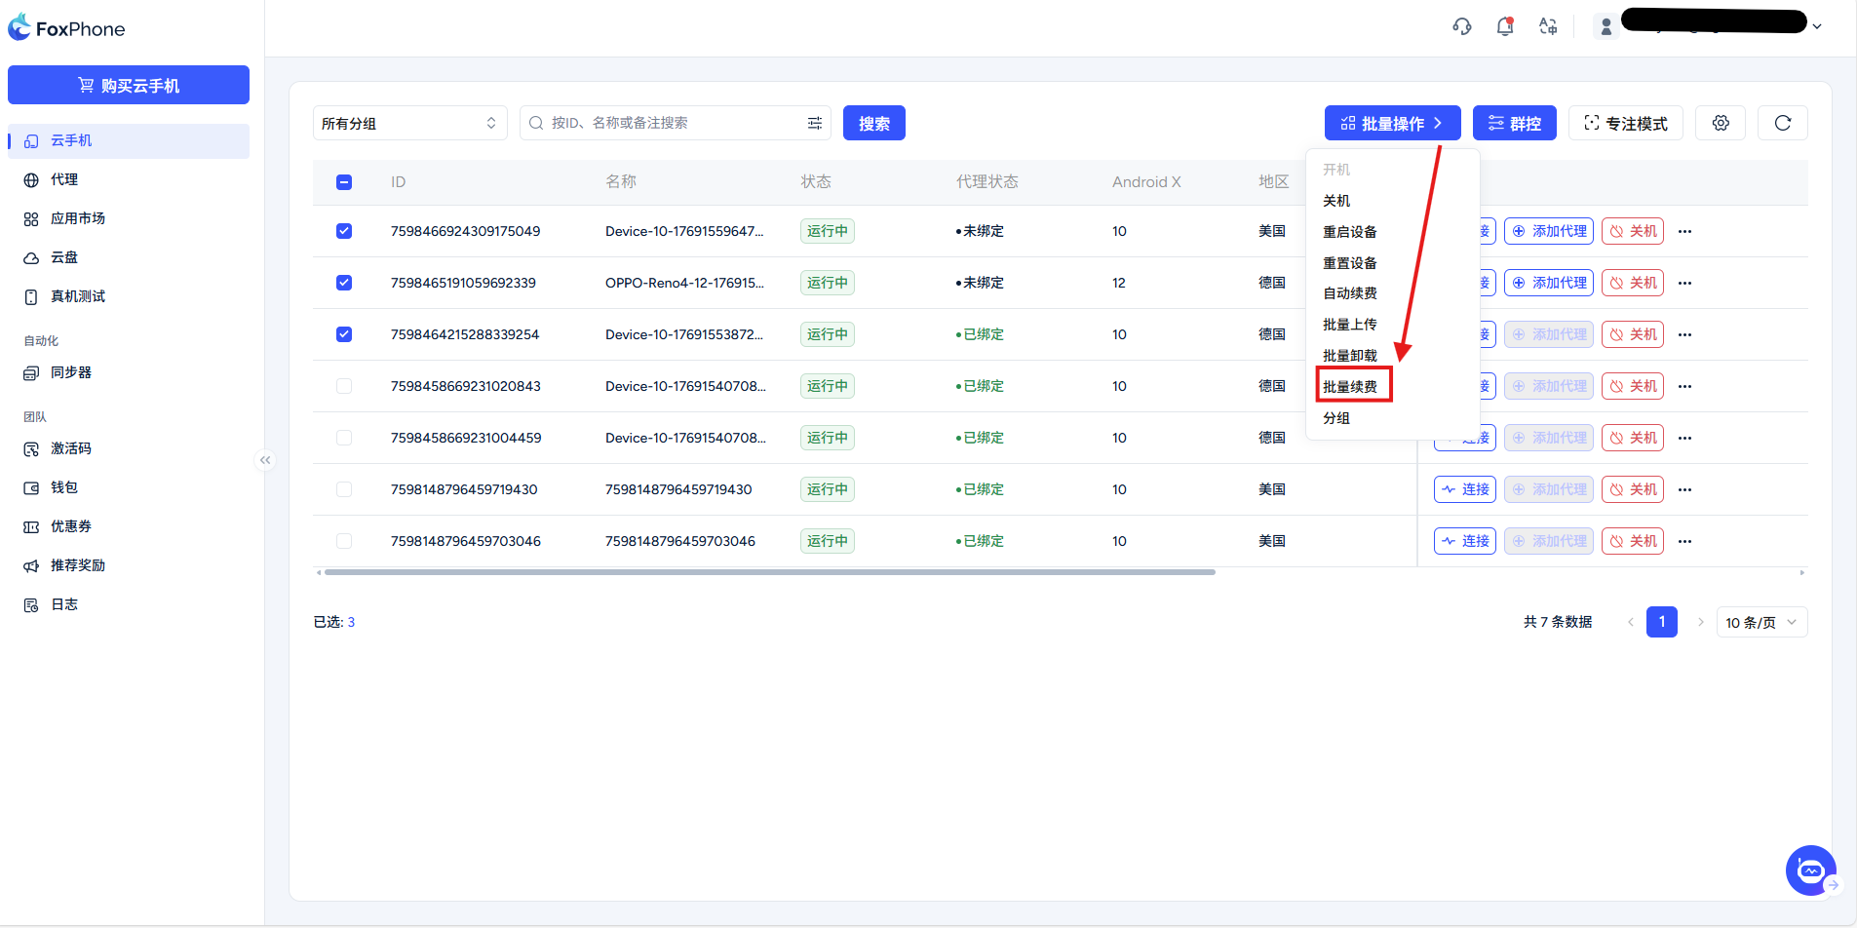Click the language translation icon
The image size is (1857, 928).
(1548, 27)
